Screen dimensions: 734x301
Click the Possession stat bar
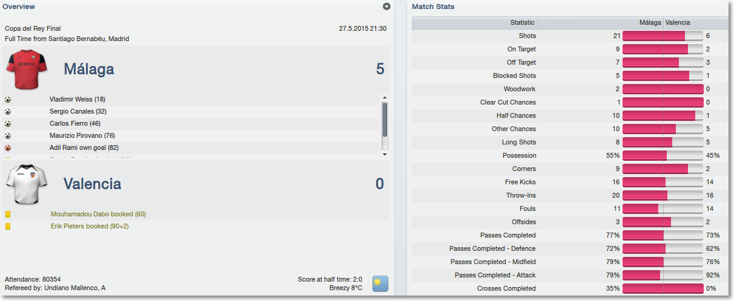663,155
